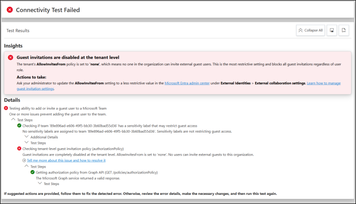Click the Collapse All button

[310, 30]
